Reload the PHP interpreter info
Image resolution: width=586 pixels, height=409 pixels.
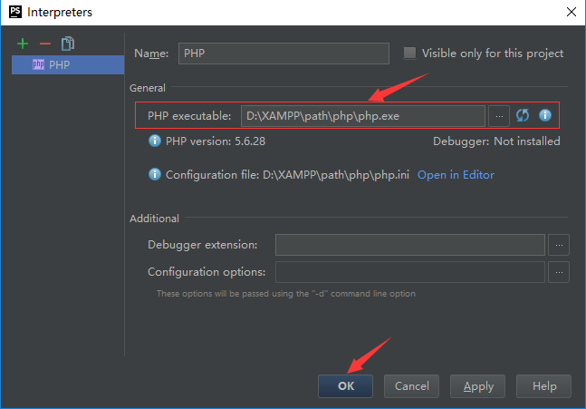(523, 115)
